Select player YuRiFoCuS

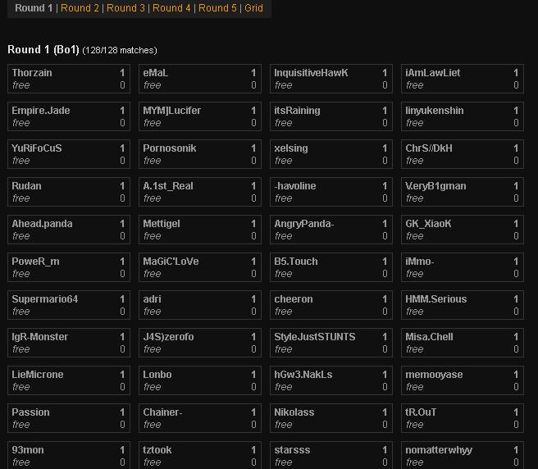(x=37, y=148)
